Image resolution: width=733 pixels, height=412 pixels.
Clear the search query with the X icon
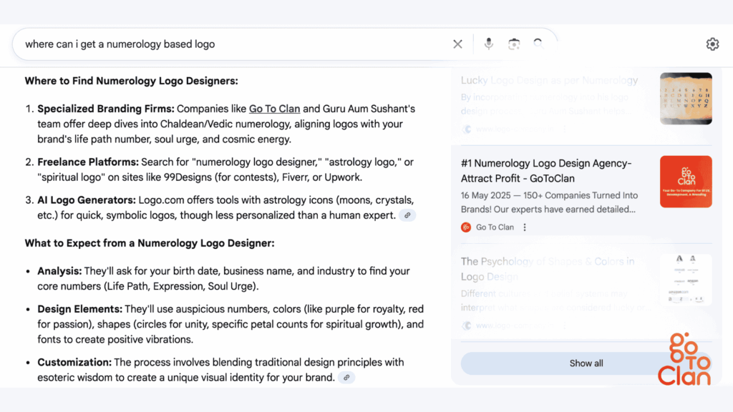(x=457, y=44)
